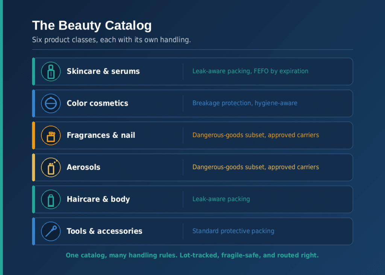Select the 'Tools & accessories' label

(105, 231)
